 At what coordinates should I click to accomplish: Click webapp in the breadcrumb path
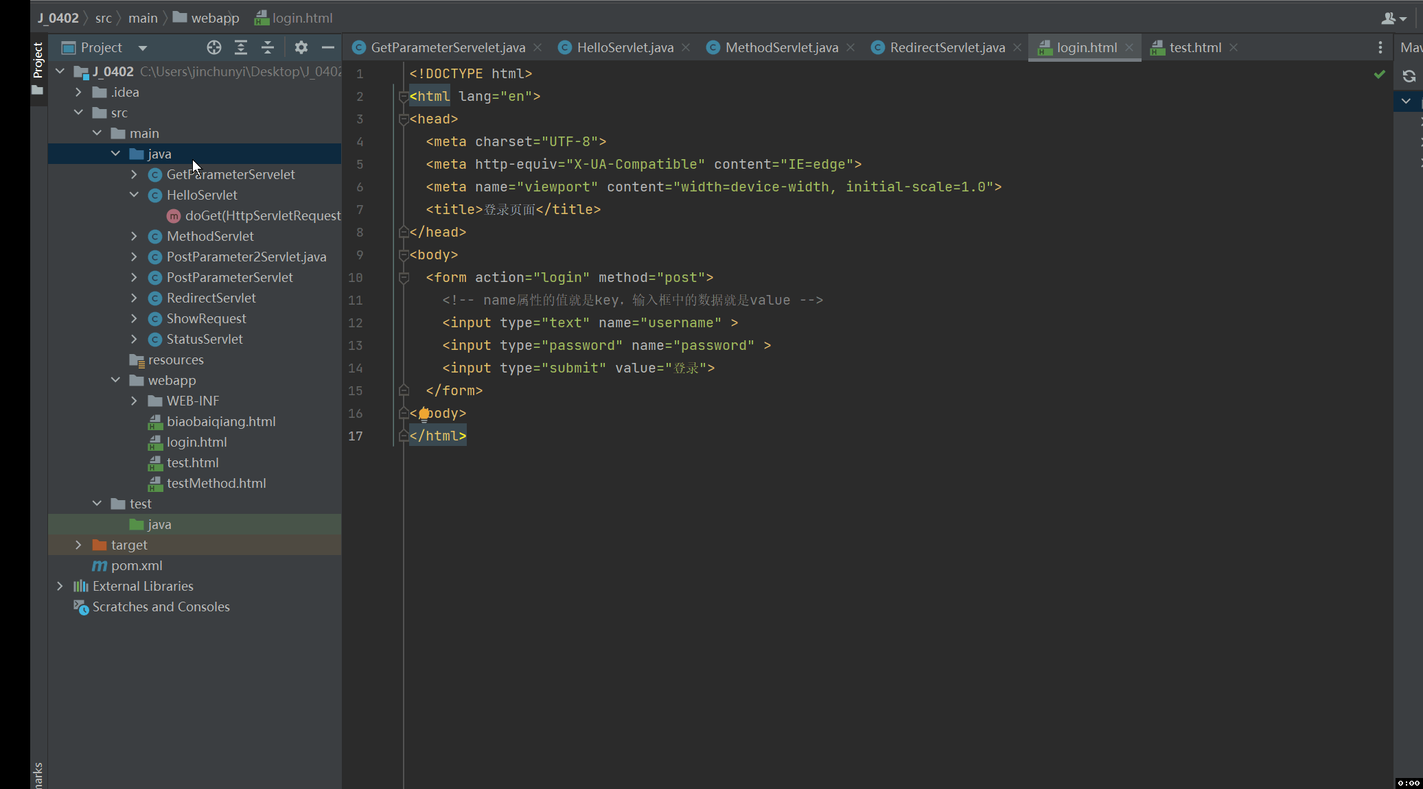coord(214,18)
